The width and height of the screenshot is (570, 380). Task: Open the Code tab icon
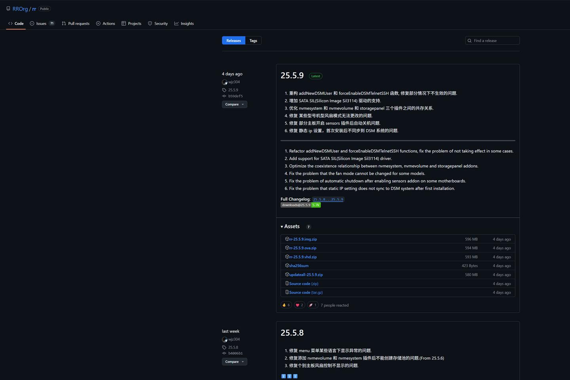tap(11, 23)
